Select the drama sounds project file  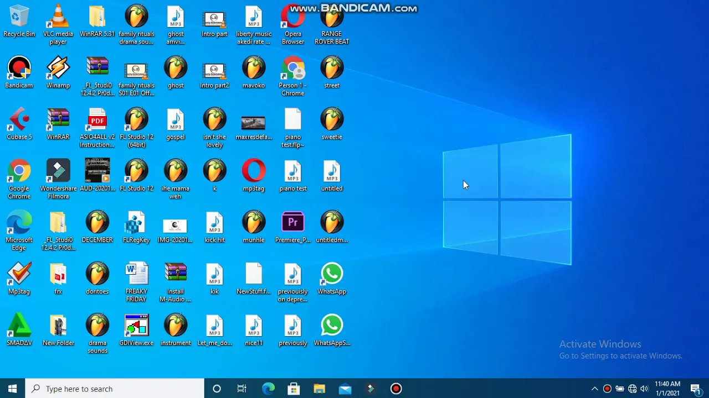(x=97, y=333)
